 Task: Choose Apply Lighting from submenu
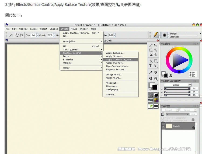(120, 53)
